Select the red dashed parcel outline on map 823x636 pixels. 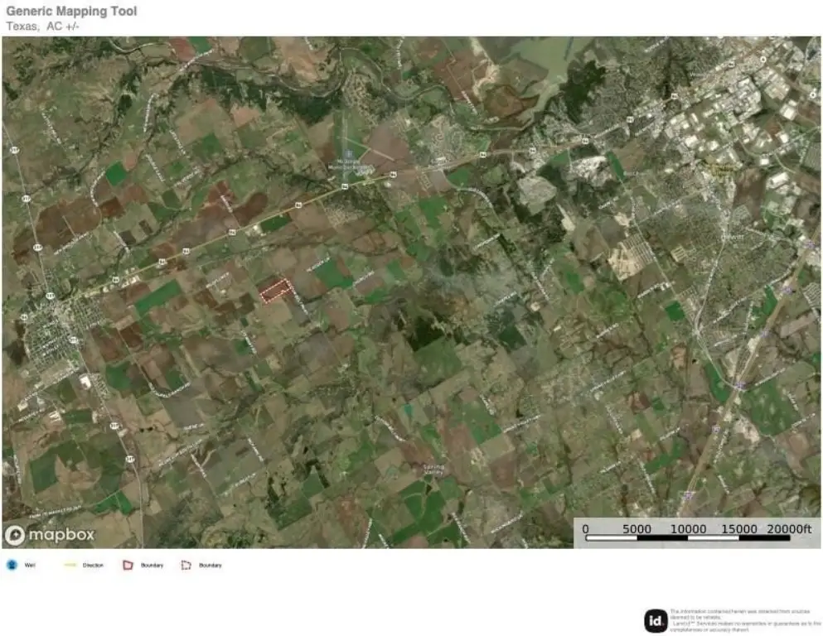point(275,290)
